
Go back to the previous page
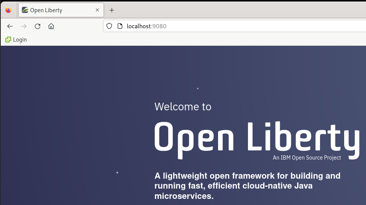point(10,26)
